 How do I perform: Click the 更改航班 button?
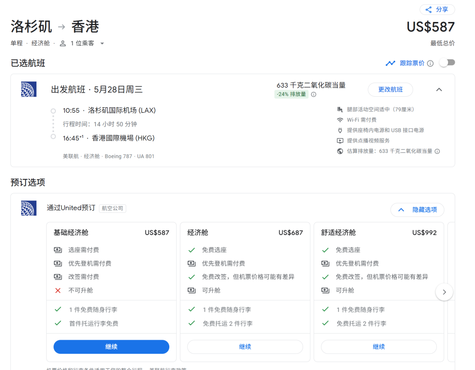(x=390, y=90)
